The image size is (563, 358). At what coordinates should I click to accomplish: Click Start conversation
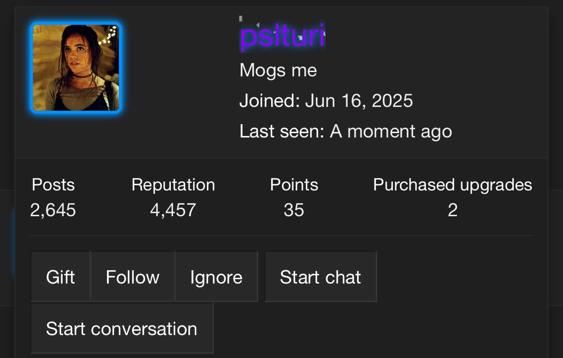pos(122,329)
